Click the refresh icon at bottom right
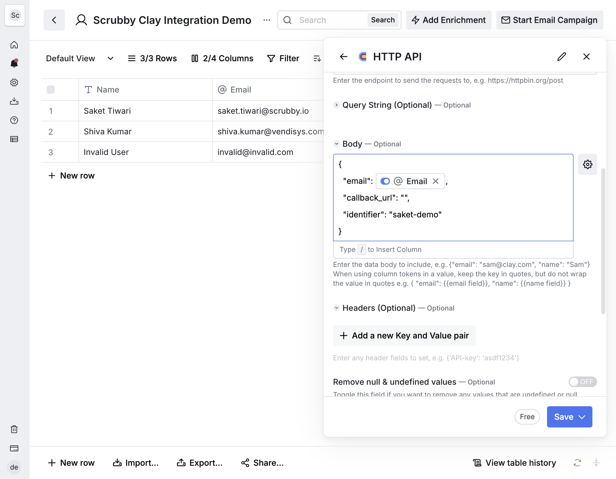The image size is (616, 479). [x=577, y=463]
